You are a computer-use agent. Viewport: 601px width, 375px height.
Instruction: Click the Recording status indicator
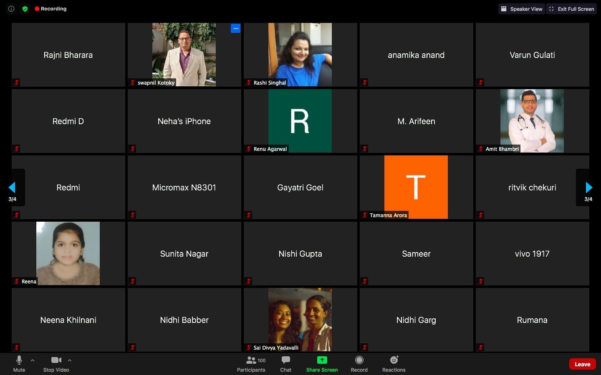click(x=51, y=9)
